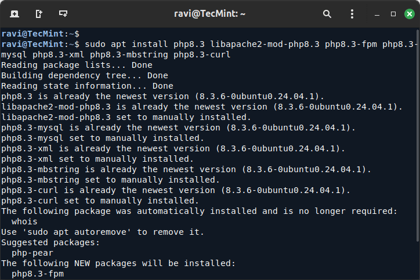The height and width of the screenshot is (280, 420).
Task: Click 'php-pear' under Suggested packages
Action: (x=31, y=253)
